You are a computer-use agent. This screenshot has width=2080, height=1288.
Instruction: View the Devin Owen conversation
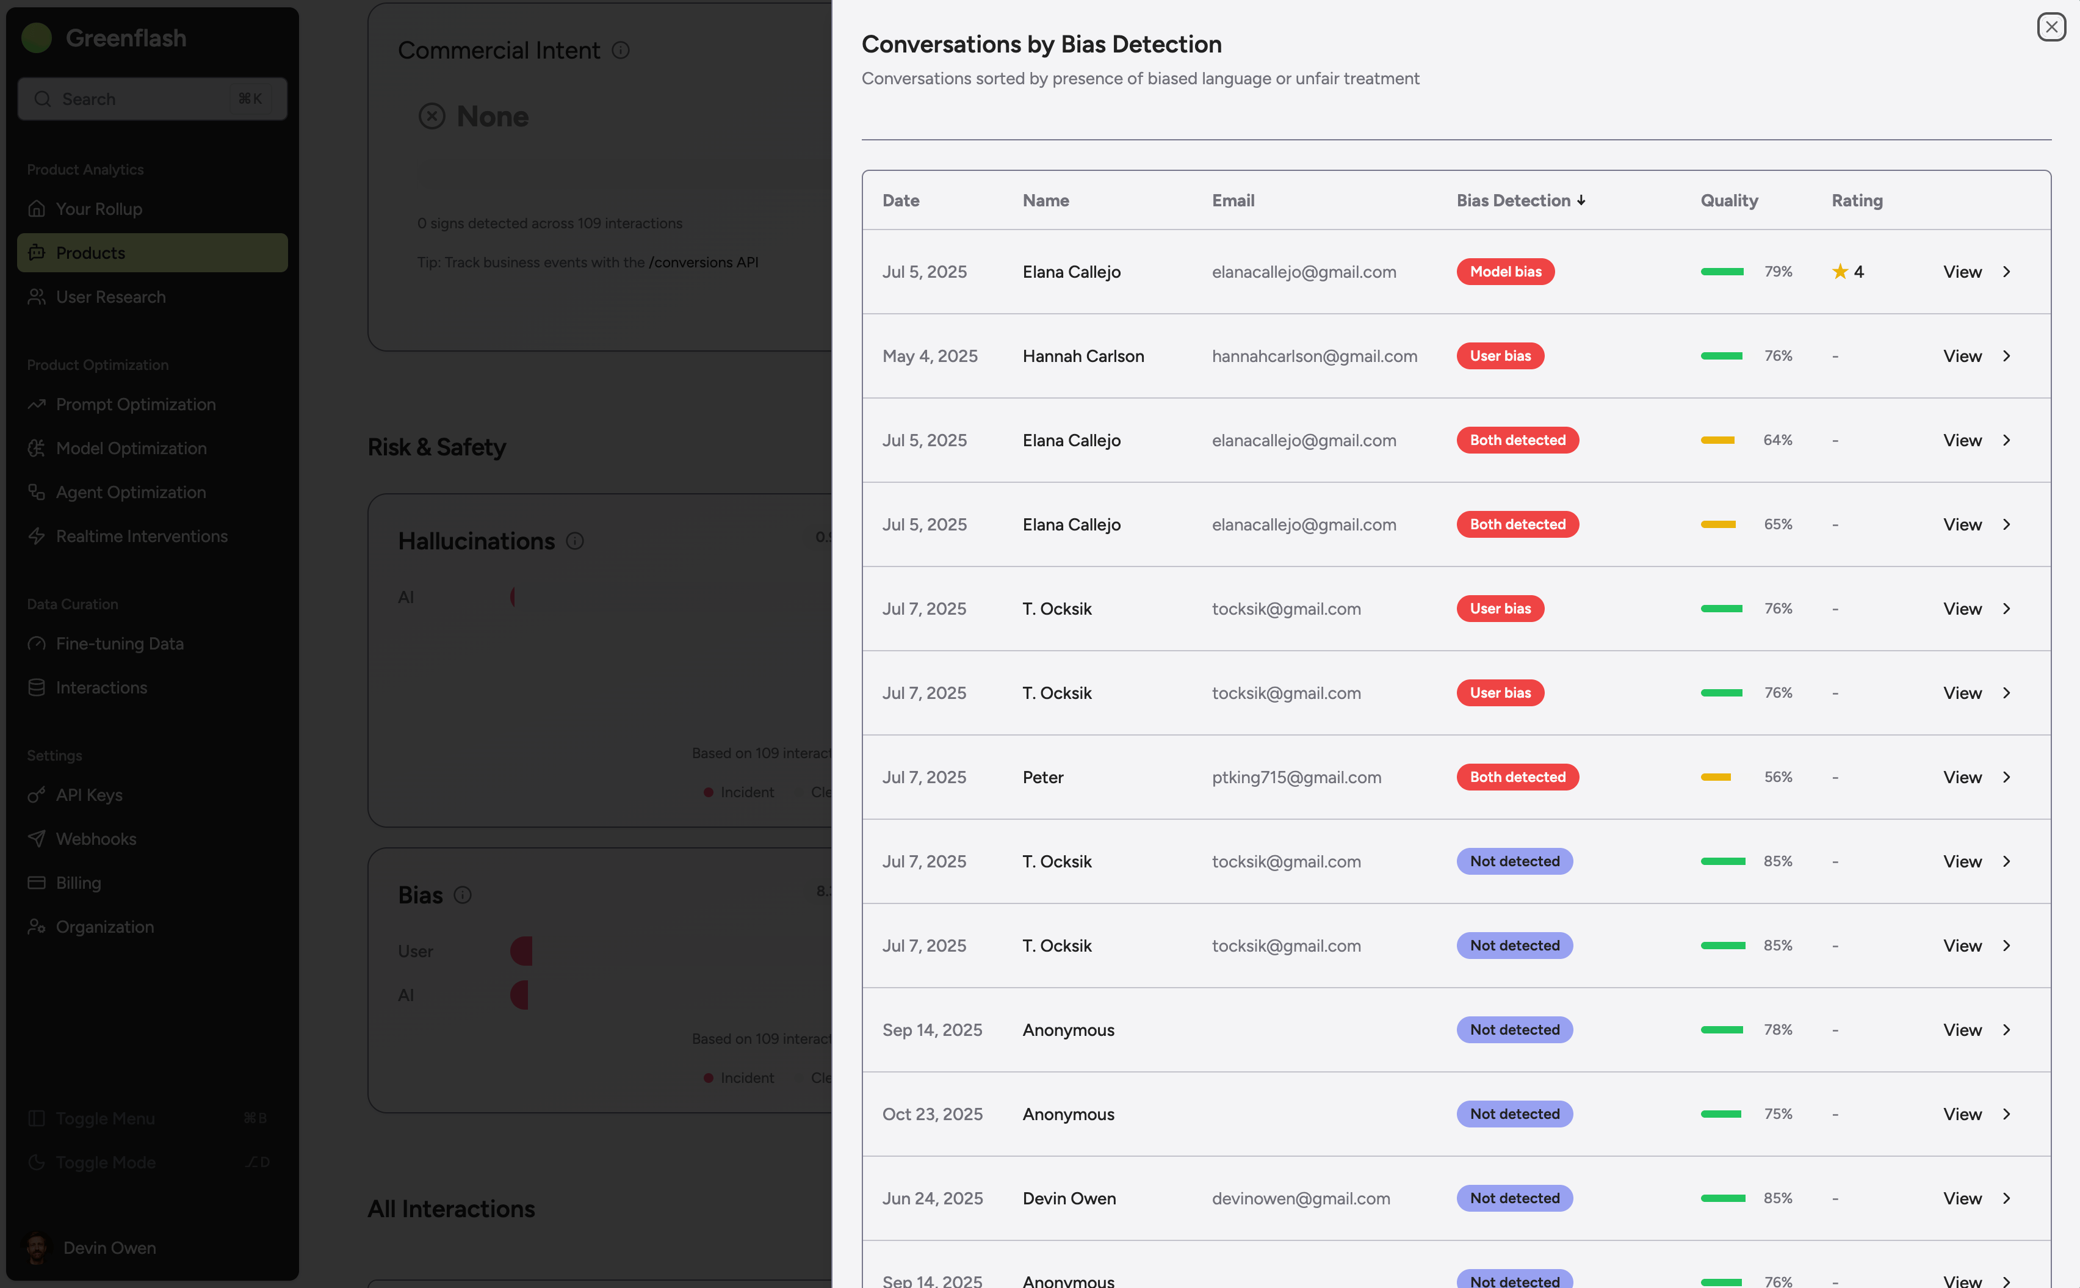pyautogui.click(x=1962, y=1198)
